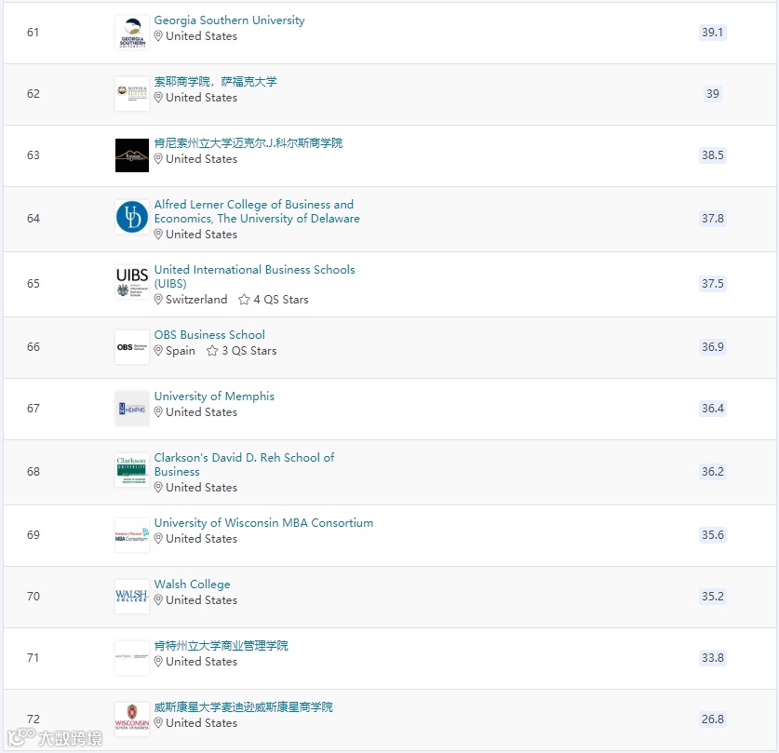
Task: Click location pin in row 72
Action: (158, 723)
